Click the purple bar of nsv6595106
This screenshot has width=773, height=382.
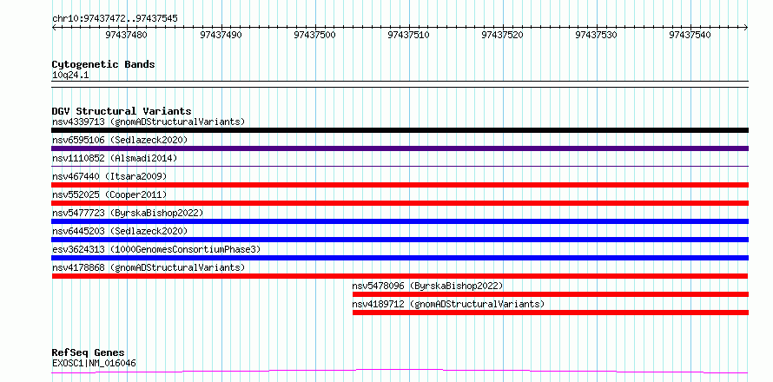[400, 148]
